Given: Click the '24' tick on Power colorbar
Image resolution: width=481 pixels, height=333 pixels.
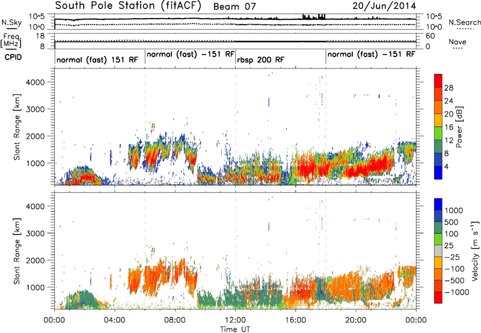Looking at the screenshot, I should pos(449,101).
